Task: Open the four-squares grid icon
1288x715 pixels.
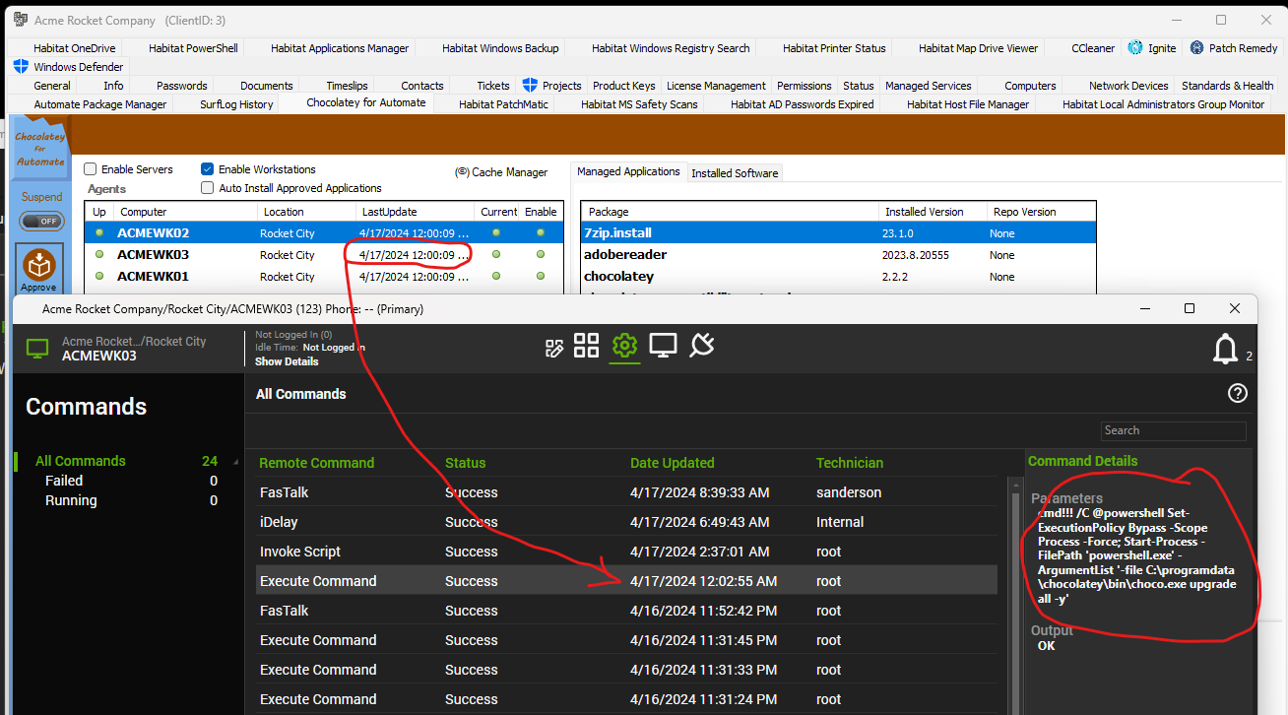Action: (587, 345)
